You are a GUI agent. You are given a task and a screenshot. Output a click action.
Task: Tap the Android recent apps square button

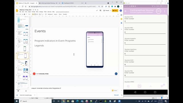click(155, 92)
